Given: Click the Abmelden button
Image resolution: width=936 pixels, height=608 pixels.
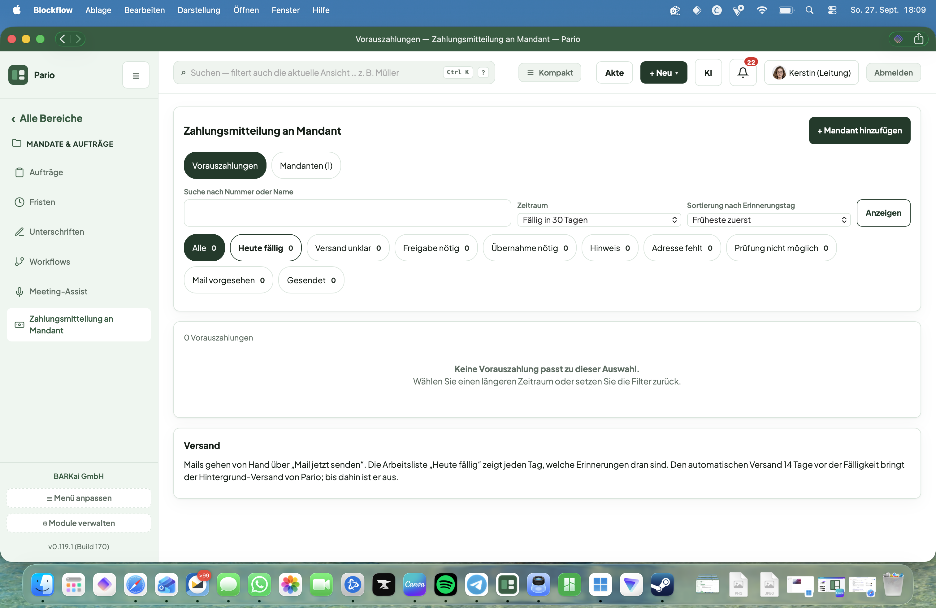Looking at the screenshot, I should pyautogui.click(x=893, y=73).
